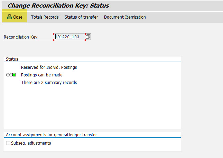Enable the Subseq. adjustments checkbox
Screen dimensions: 223x158
(8, 143)
